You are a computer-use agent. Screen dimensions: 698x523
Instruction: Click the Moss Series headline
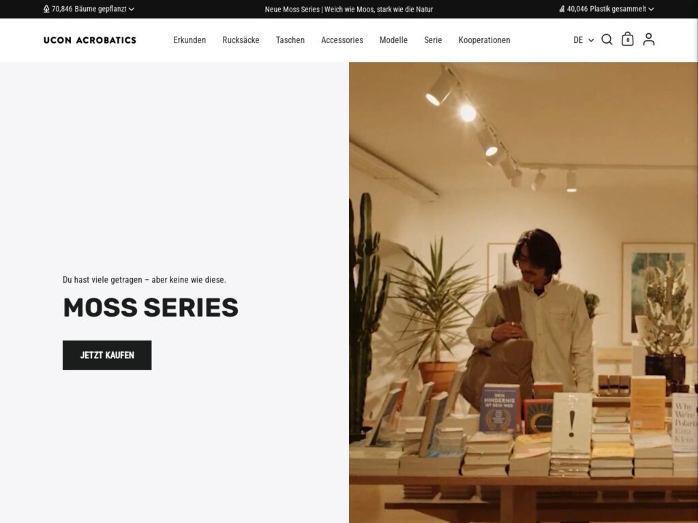[151, 307]
